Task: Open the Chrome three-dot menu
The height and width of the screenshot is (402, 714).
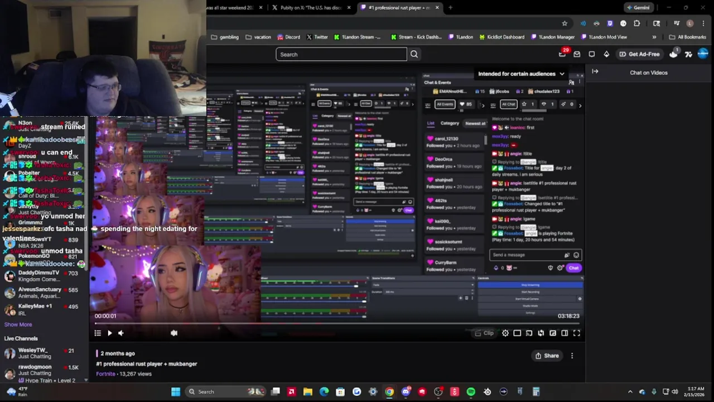Action: (703, 23)
